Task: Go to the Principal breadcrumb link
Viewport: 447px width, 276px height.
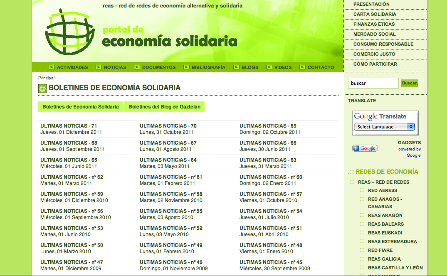Action: (x=47, y=78)
